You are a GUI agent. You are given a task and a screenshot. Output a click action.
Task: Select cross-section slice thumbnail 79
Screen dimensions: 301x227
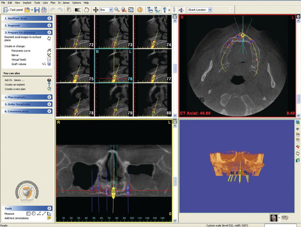coord(114,99)
